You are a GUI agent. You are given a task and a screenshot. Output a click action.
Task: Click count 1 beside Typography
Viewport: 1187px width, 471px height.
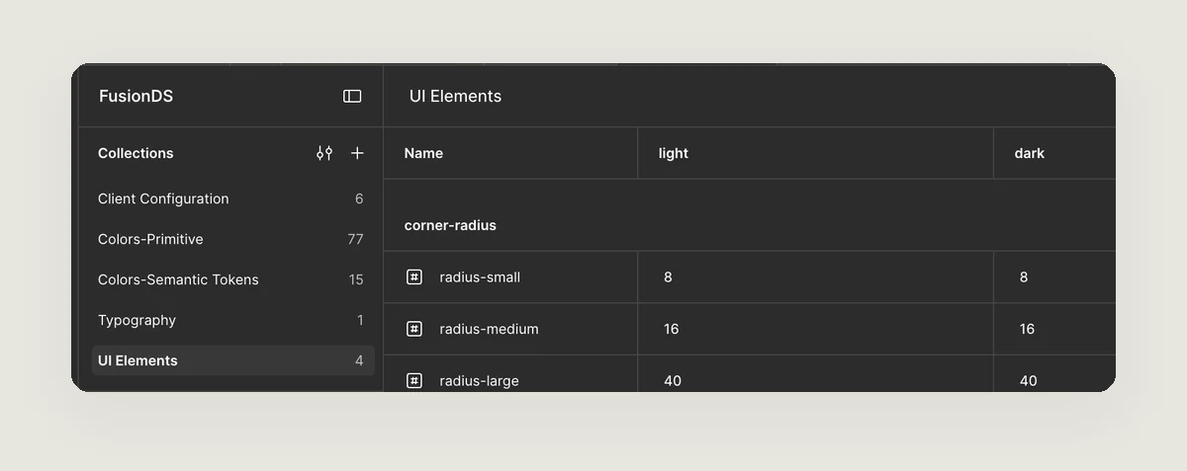(x=360, y=320)
